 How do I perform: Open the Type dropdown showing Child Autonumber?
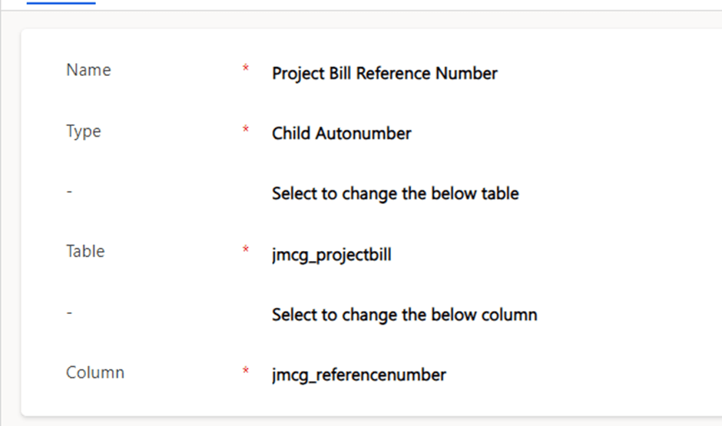[341, 134]
